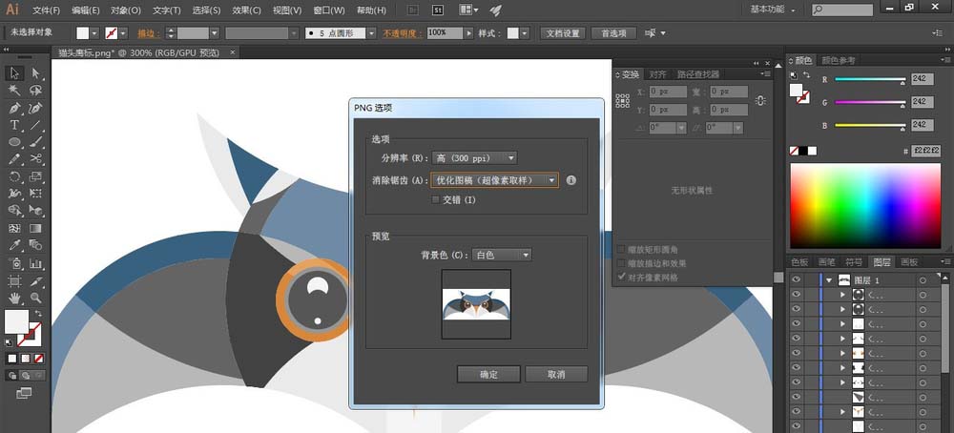Toggle the 缩放矩形圆角 checkbox

tap(621, 250)
